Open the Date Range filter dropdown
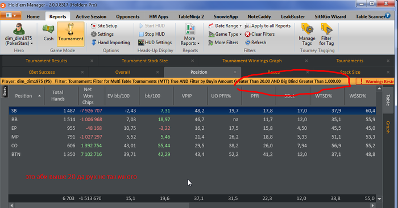The height and width of the screenshot is (208, 398). click(x=225, y=26)
